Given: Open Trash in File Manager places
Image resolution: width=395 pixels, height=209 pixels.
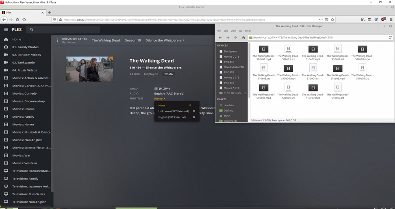Looking at the screenshot, I should (x=227, y=116).
